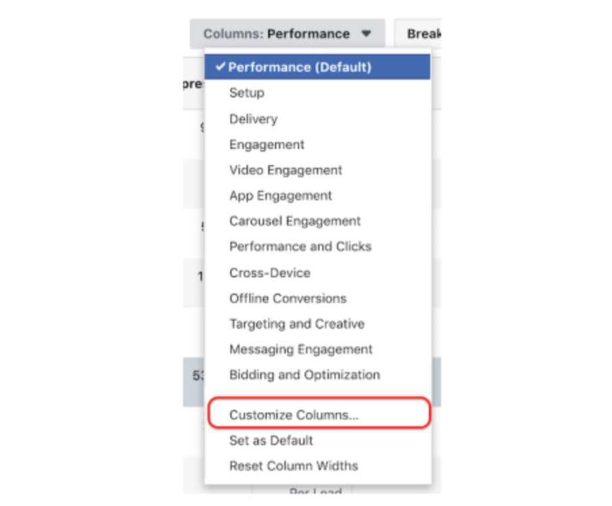Reset Column Widths from the menu
The width and height of the screenshot is (612, 506).
tap(294, 466)
